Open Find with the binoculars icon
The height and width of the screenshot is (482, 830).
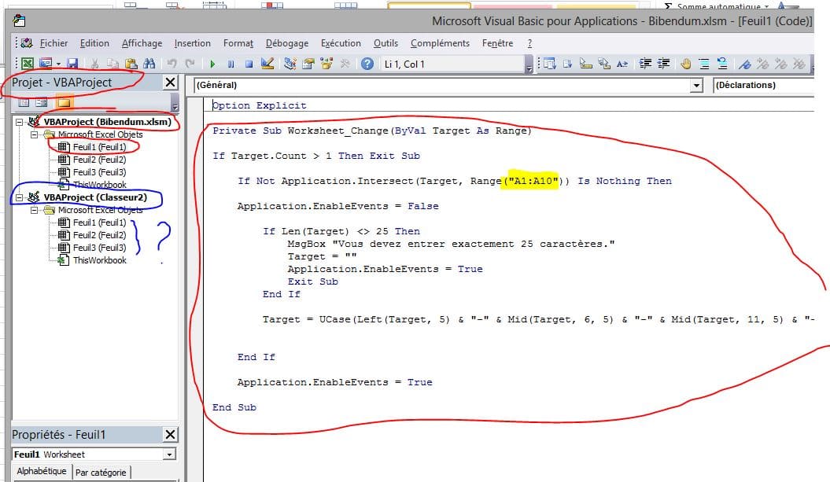pyautogui.click(x=149, y=64)
